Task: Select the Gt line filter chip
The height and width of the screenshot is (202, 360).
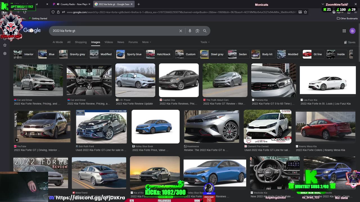Action: click(314, 54)
